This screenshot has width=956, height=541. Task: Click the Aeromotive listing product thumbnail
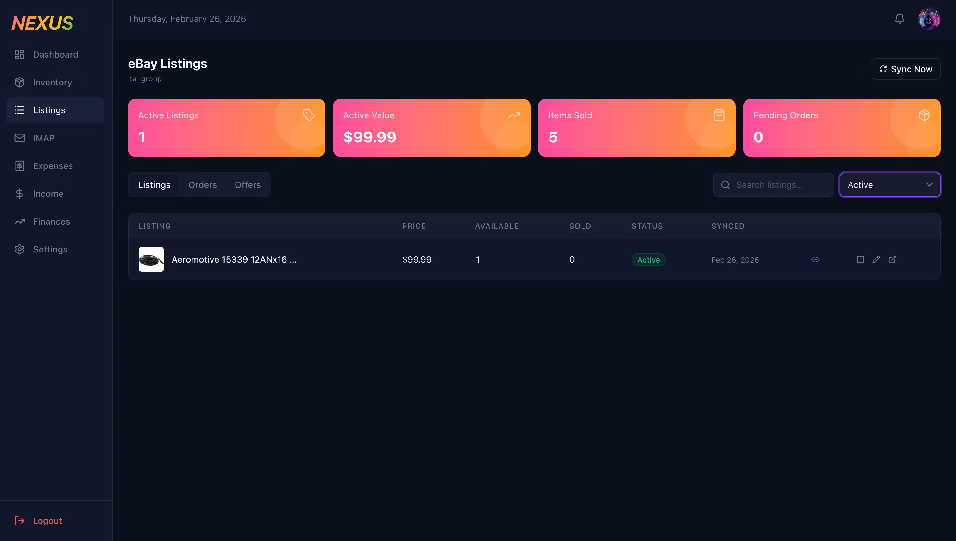[x=151, y=259]
